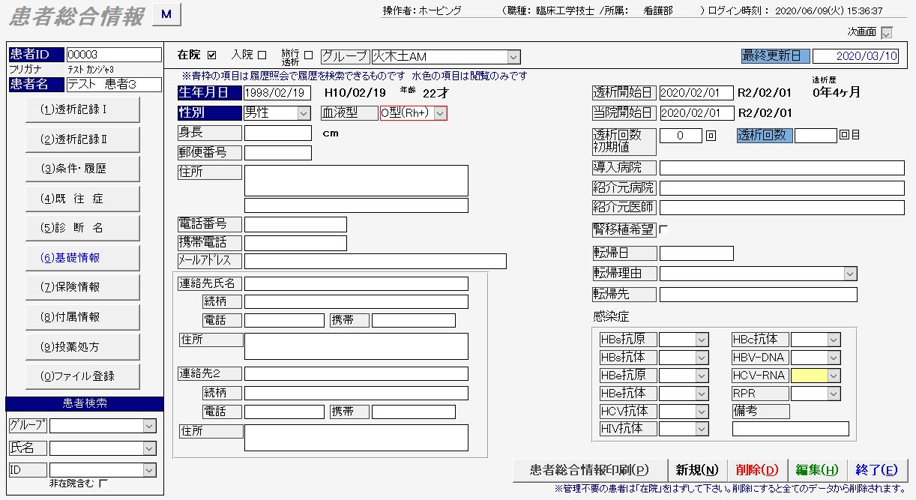
Task: Open the patient search 氏名 dropdown
Action: pos(148,448)
